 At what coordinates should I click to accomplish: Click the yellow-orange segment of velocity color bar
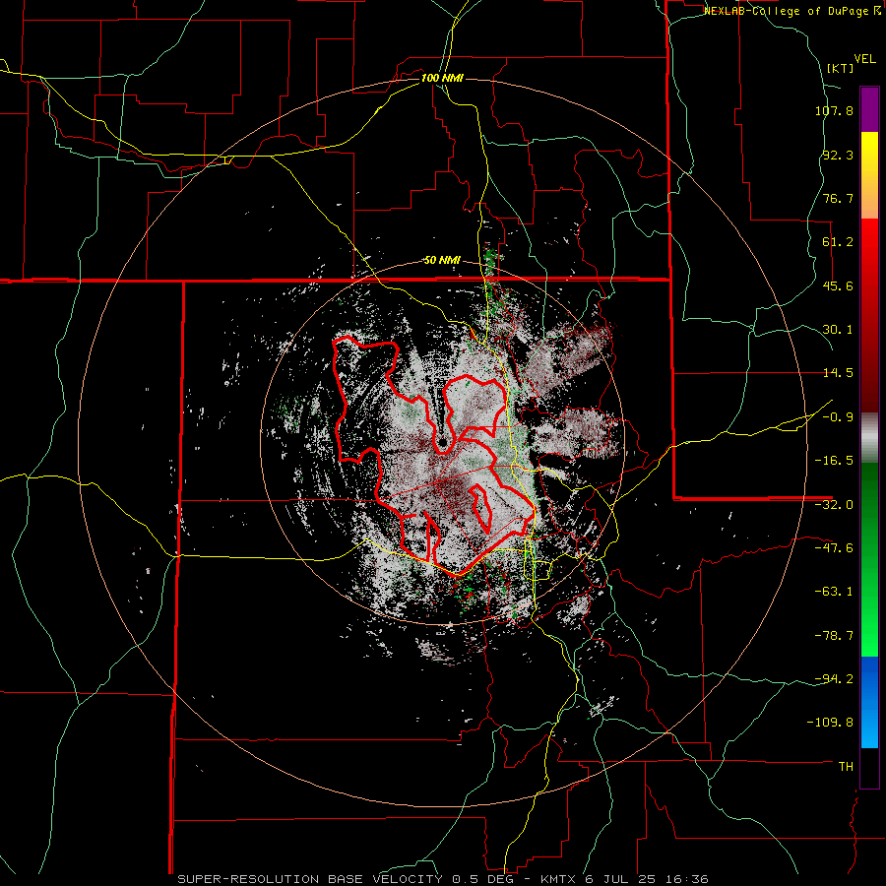coord(869,175)
